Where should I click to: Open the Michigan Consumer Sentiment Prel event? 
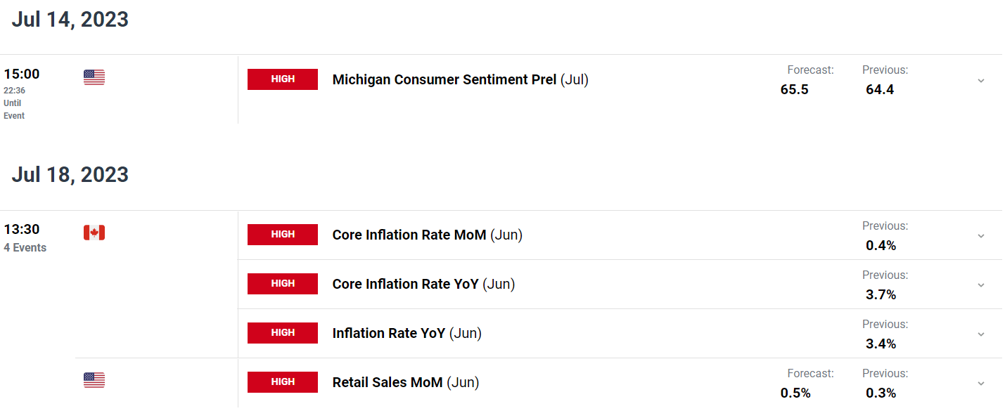461,80
